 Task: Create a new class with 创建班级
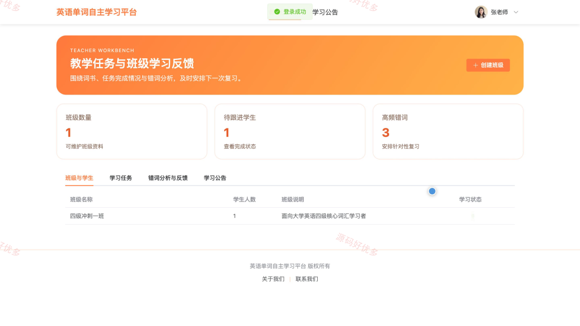point(488,65)
